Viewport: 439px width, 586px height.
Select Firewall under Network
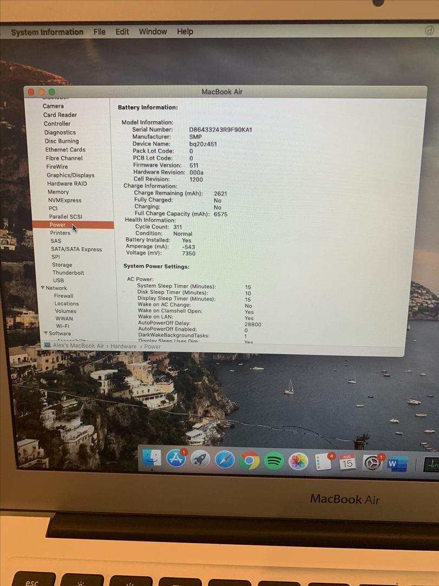pyautogui.click(x=63, y=296)
